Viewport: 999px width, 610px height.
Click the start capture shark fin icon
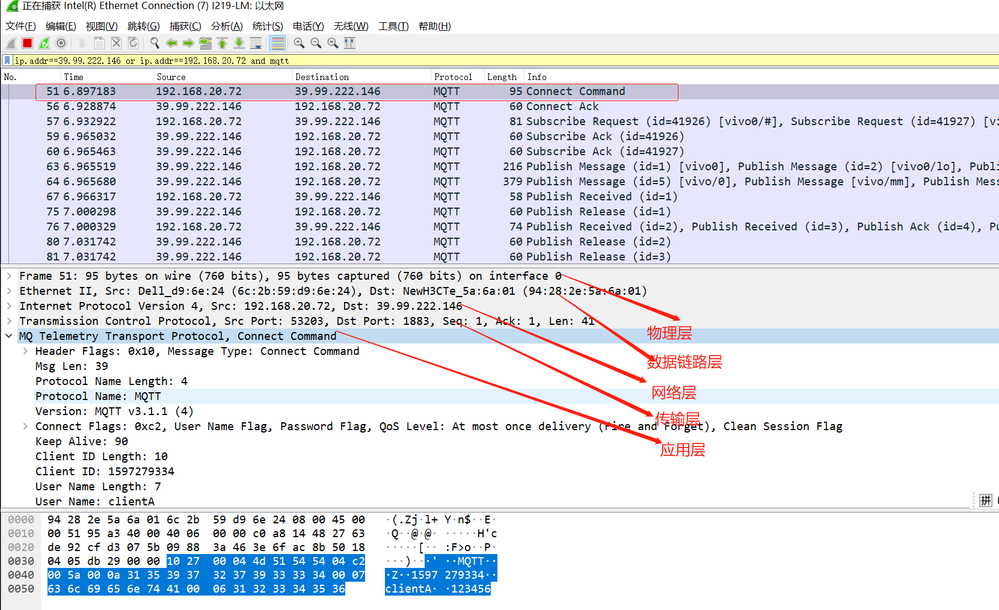pos(11,43)
